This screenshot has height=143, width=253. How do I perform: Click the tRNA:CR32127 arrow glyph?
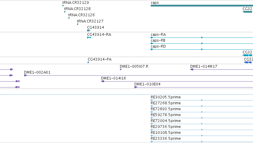(x=78, y=24)
